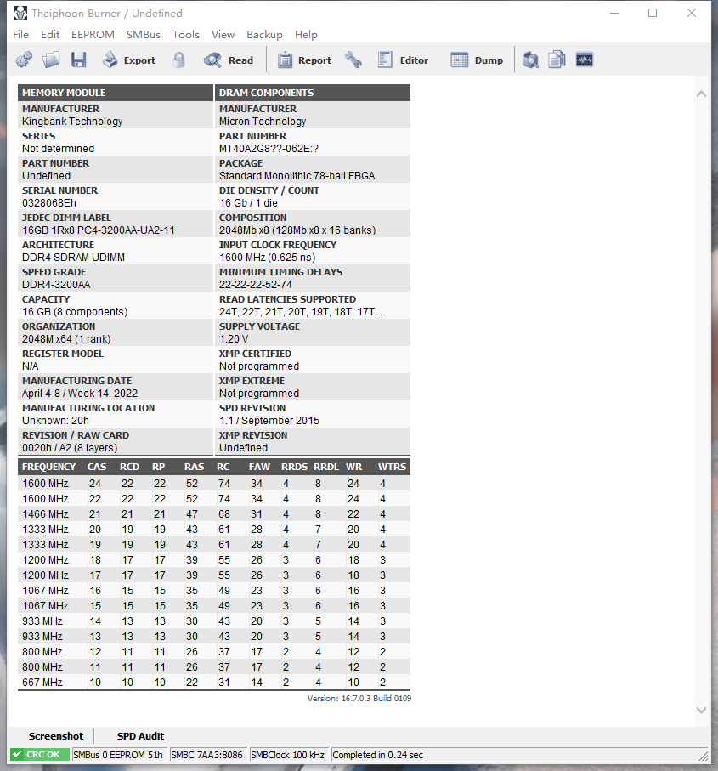
Task: Open the View menu
Action: 223,34
